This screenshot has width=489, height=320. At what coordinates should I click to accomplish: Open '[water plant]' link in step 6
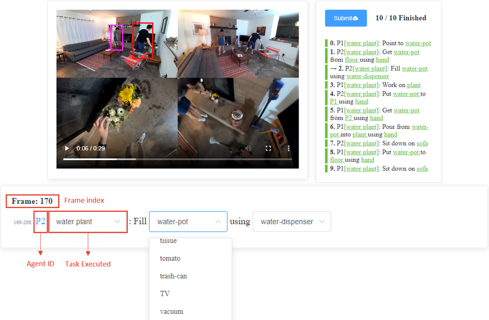click(x=361, y=127)
